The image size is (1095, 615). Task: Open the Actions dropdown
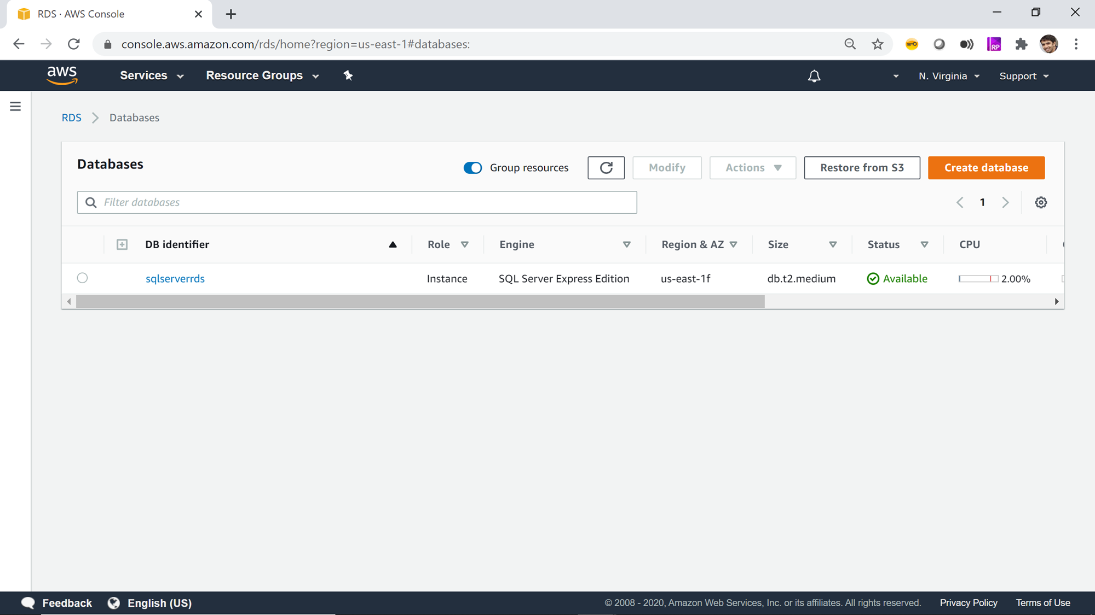[x=752, y=168]
